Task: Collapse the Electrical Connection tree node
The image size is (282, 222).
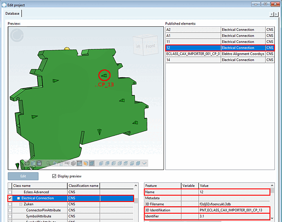Action: [18, 198]
